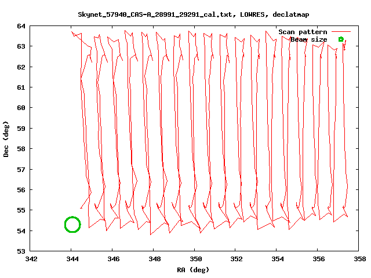Click the x-axis tick label 342
Viewport: 371px width, 278px height.
[x=31, y=259]
